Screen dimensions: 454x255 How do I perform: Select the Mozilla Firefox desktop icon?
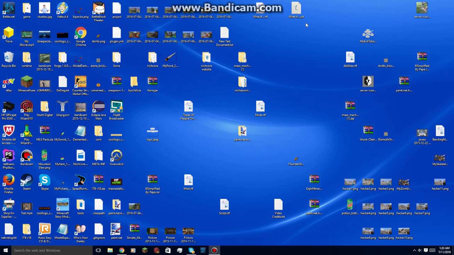9,184
